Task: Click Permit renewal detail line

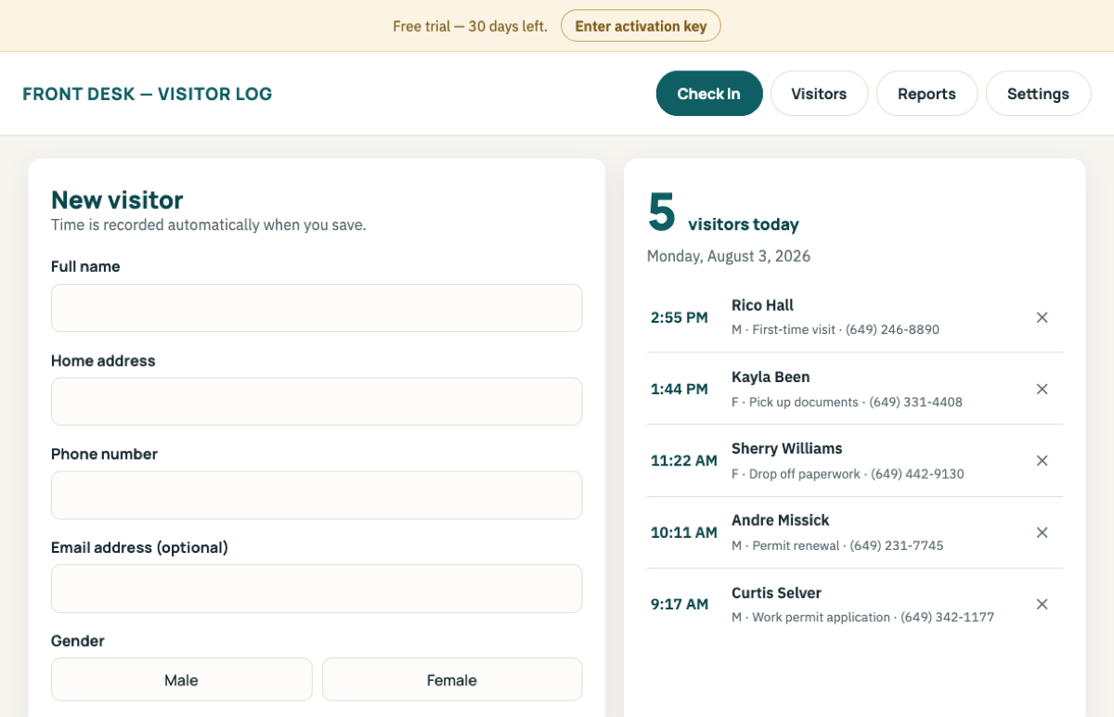Action: tap(837, 545)
